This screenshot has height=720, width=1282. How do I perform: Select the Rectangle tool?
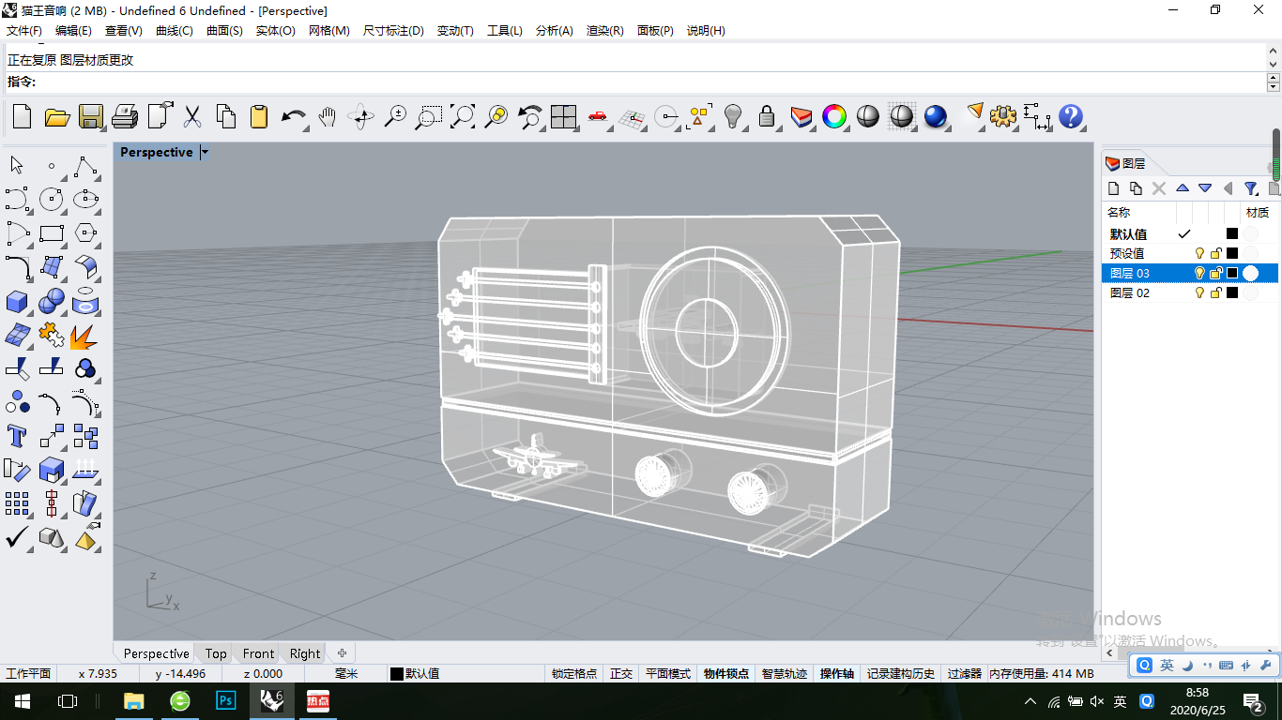(x=52, y=232)
